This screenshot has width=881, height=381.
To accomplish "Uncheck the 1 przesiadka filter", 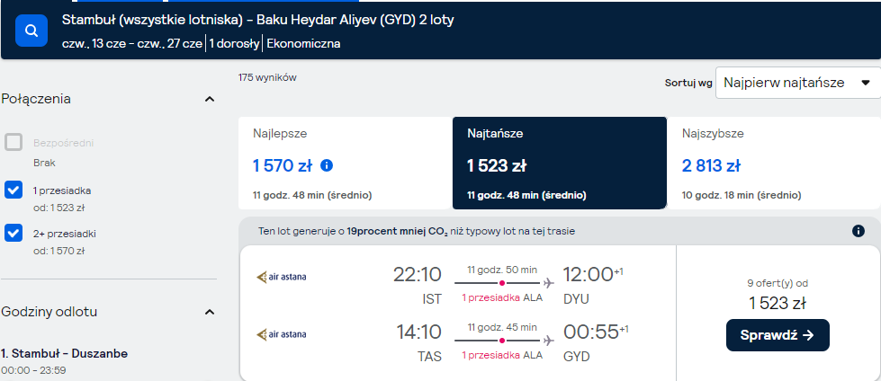I will pyautogui.click(x=13, y=190).
